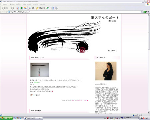Click the post heading 筆文字の魅力
Image resolution: width=150 pixels, height=120 pixels.
tap(36, 111)
